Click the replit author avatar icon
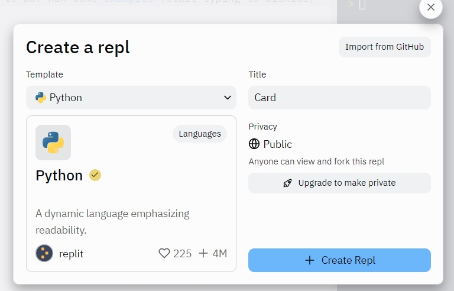 [x=44, y=253]
